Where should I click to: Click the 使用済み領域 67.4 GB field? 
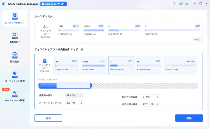tap(74, 95)
